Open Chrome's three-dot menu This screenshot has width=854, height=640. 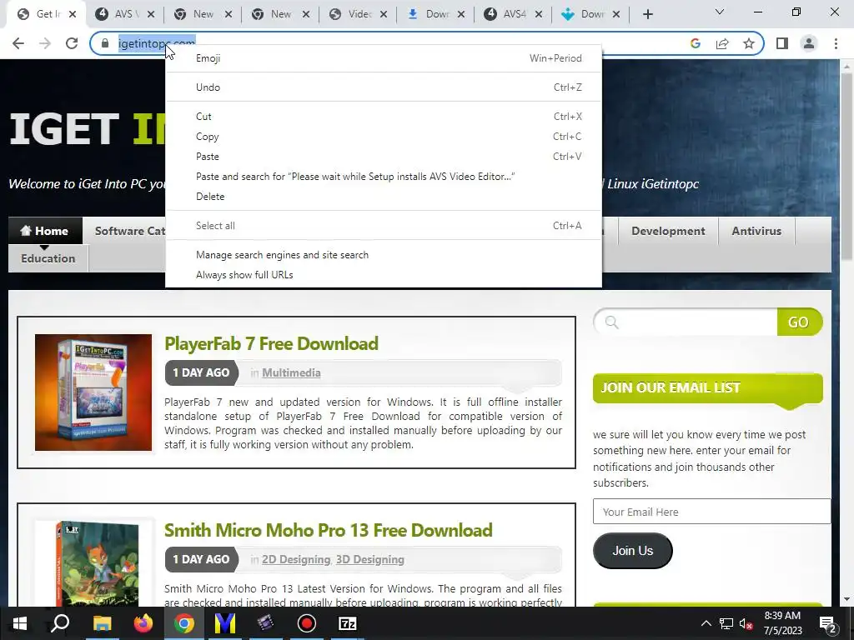tap(836, 43)
